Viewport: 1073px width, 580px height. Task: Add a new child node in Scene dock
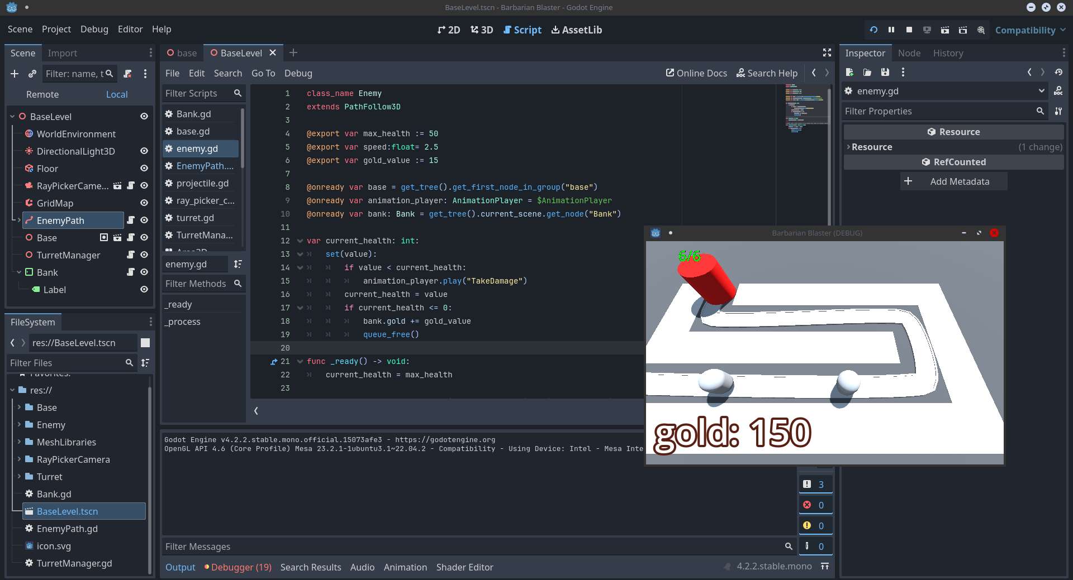(x=15, y=74)
